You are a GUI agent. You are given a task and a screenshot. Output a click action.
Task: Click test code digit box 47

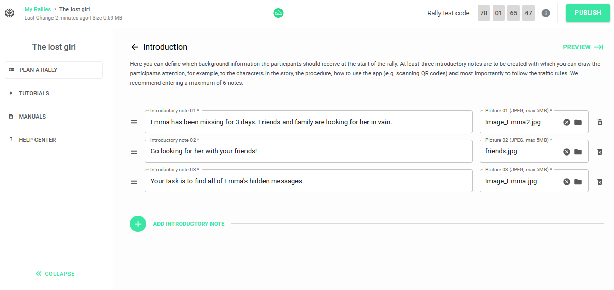[x=529, y=13]
